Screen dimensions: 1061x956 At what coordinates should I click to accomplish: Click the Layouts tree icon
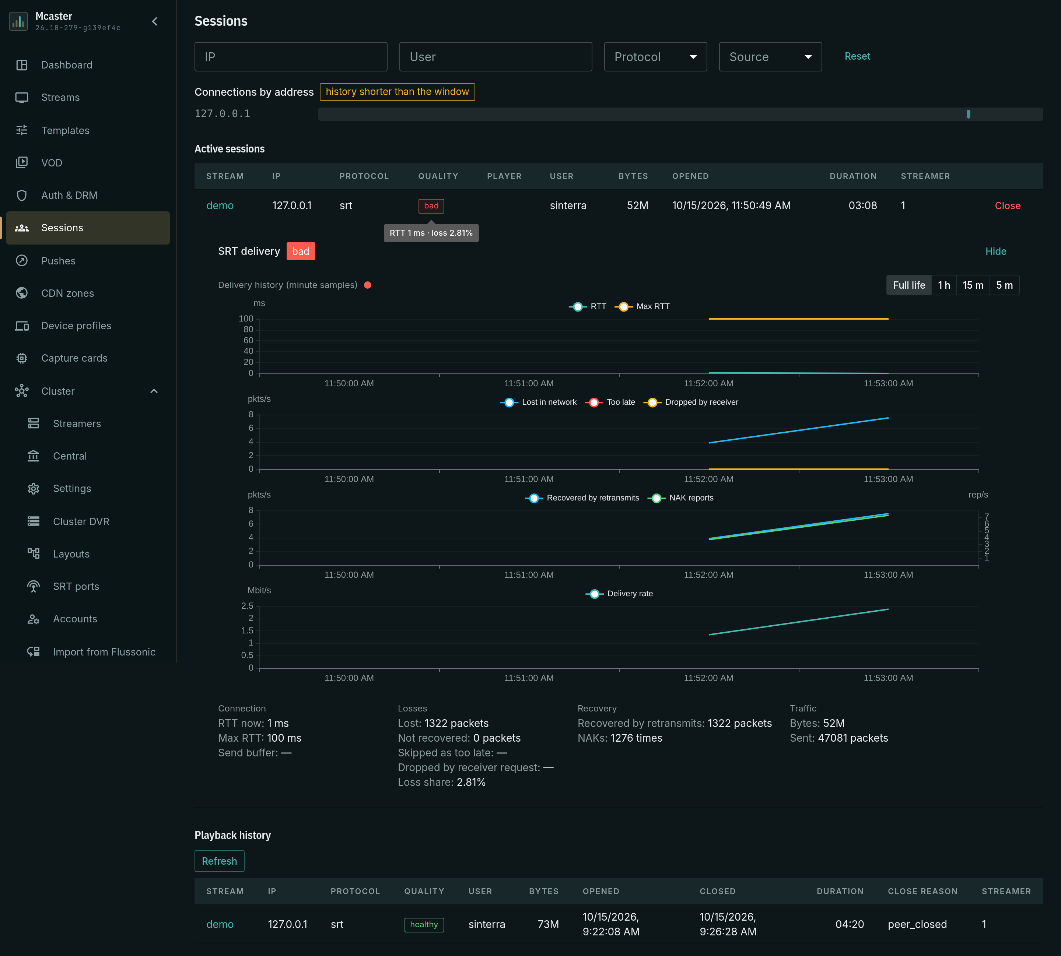pos(33,553)
